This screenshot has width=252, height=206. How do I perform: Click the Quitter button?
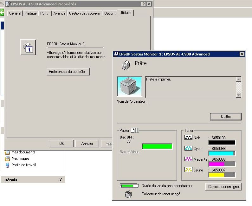tap(226, 117)
